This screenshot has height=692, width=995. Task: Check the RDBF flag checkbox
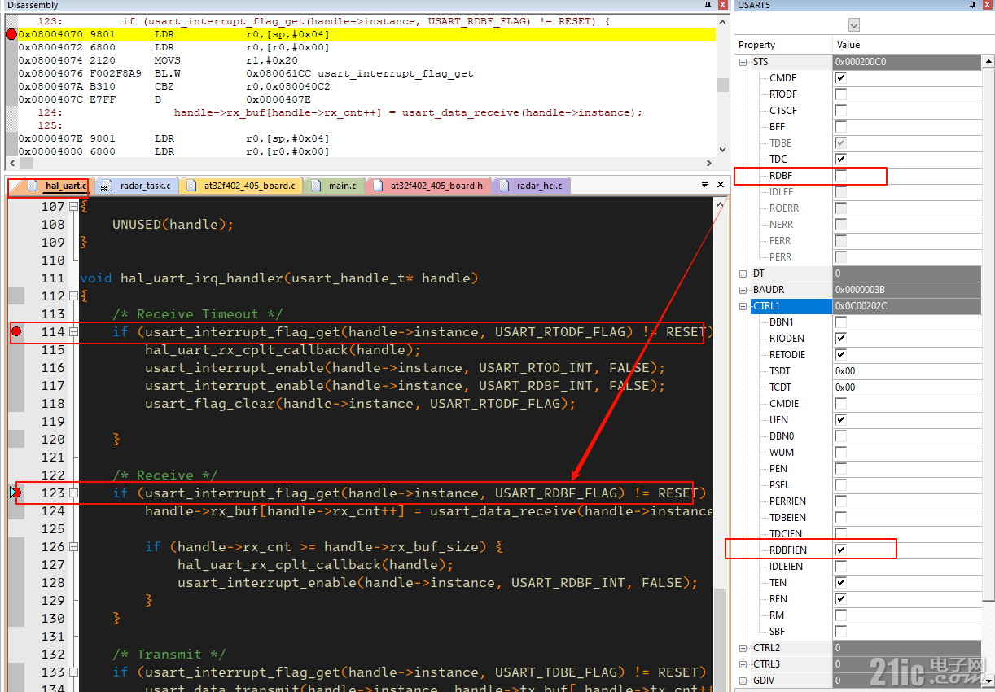(x=841, y=175)
